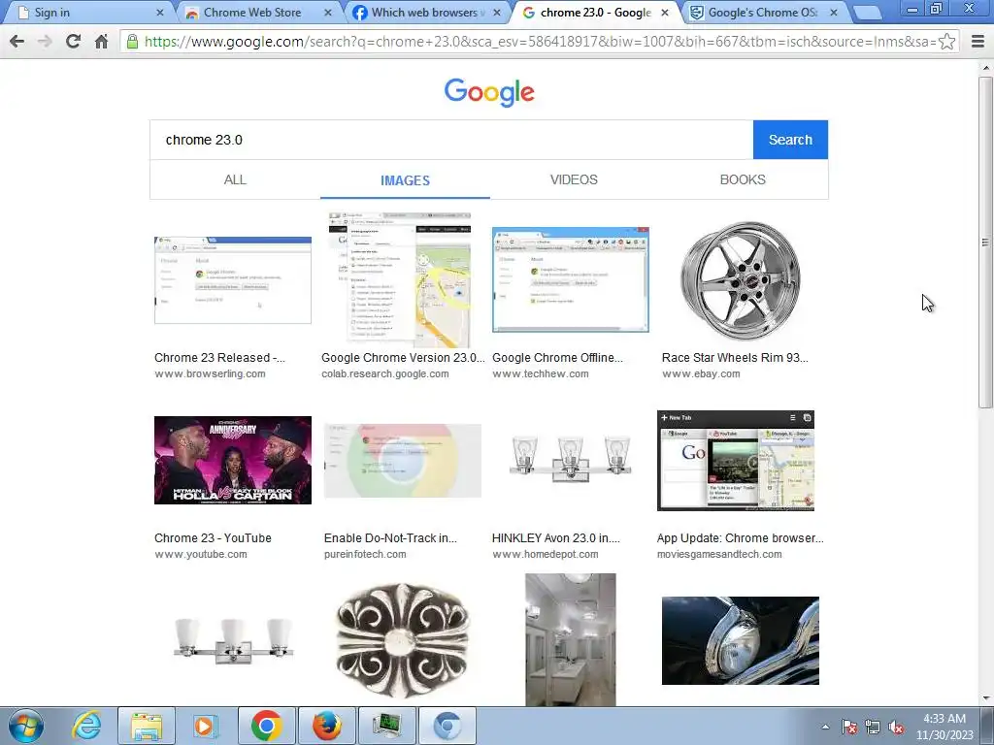The width and height of the screenshot is (994, 745).
Task: Click the network tray icon
Action: pos(873,727)
